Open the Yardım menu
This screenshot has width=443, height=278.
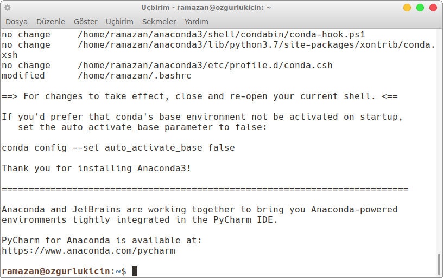197,22
